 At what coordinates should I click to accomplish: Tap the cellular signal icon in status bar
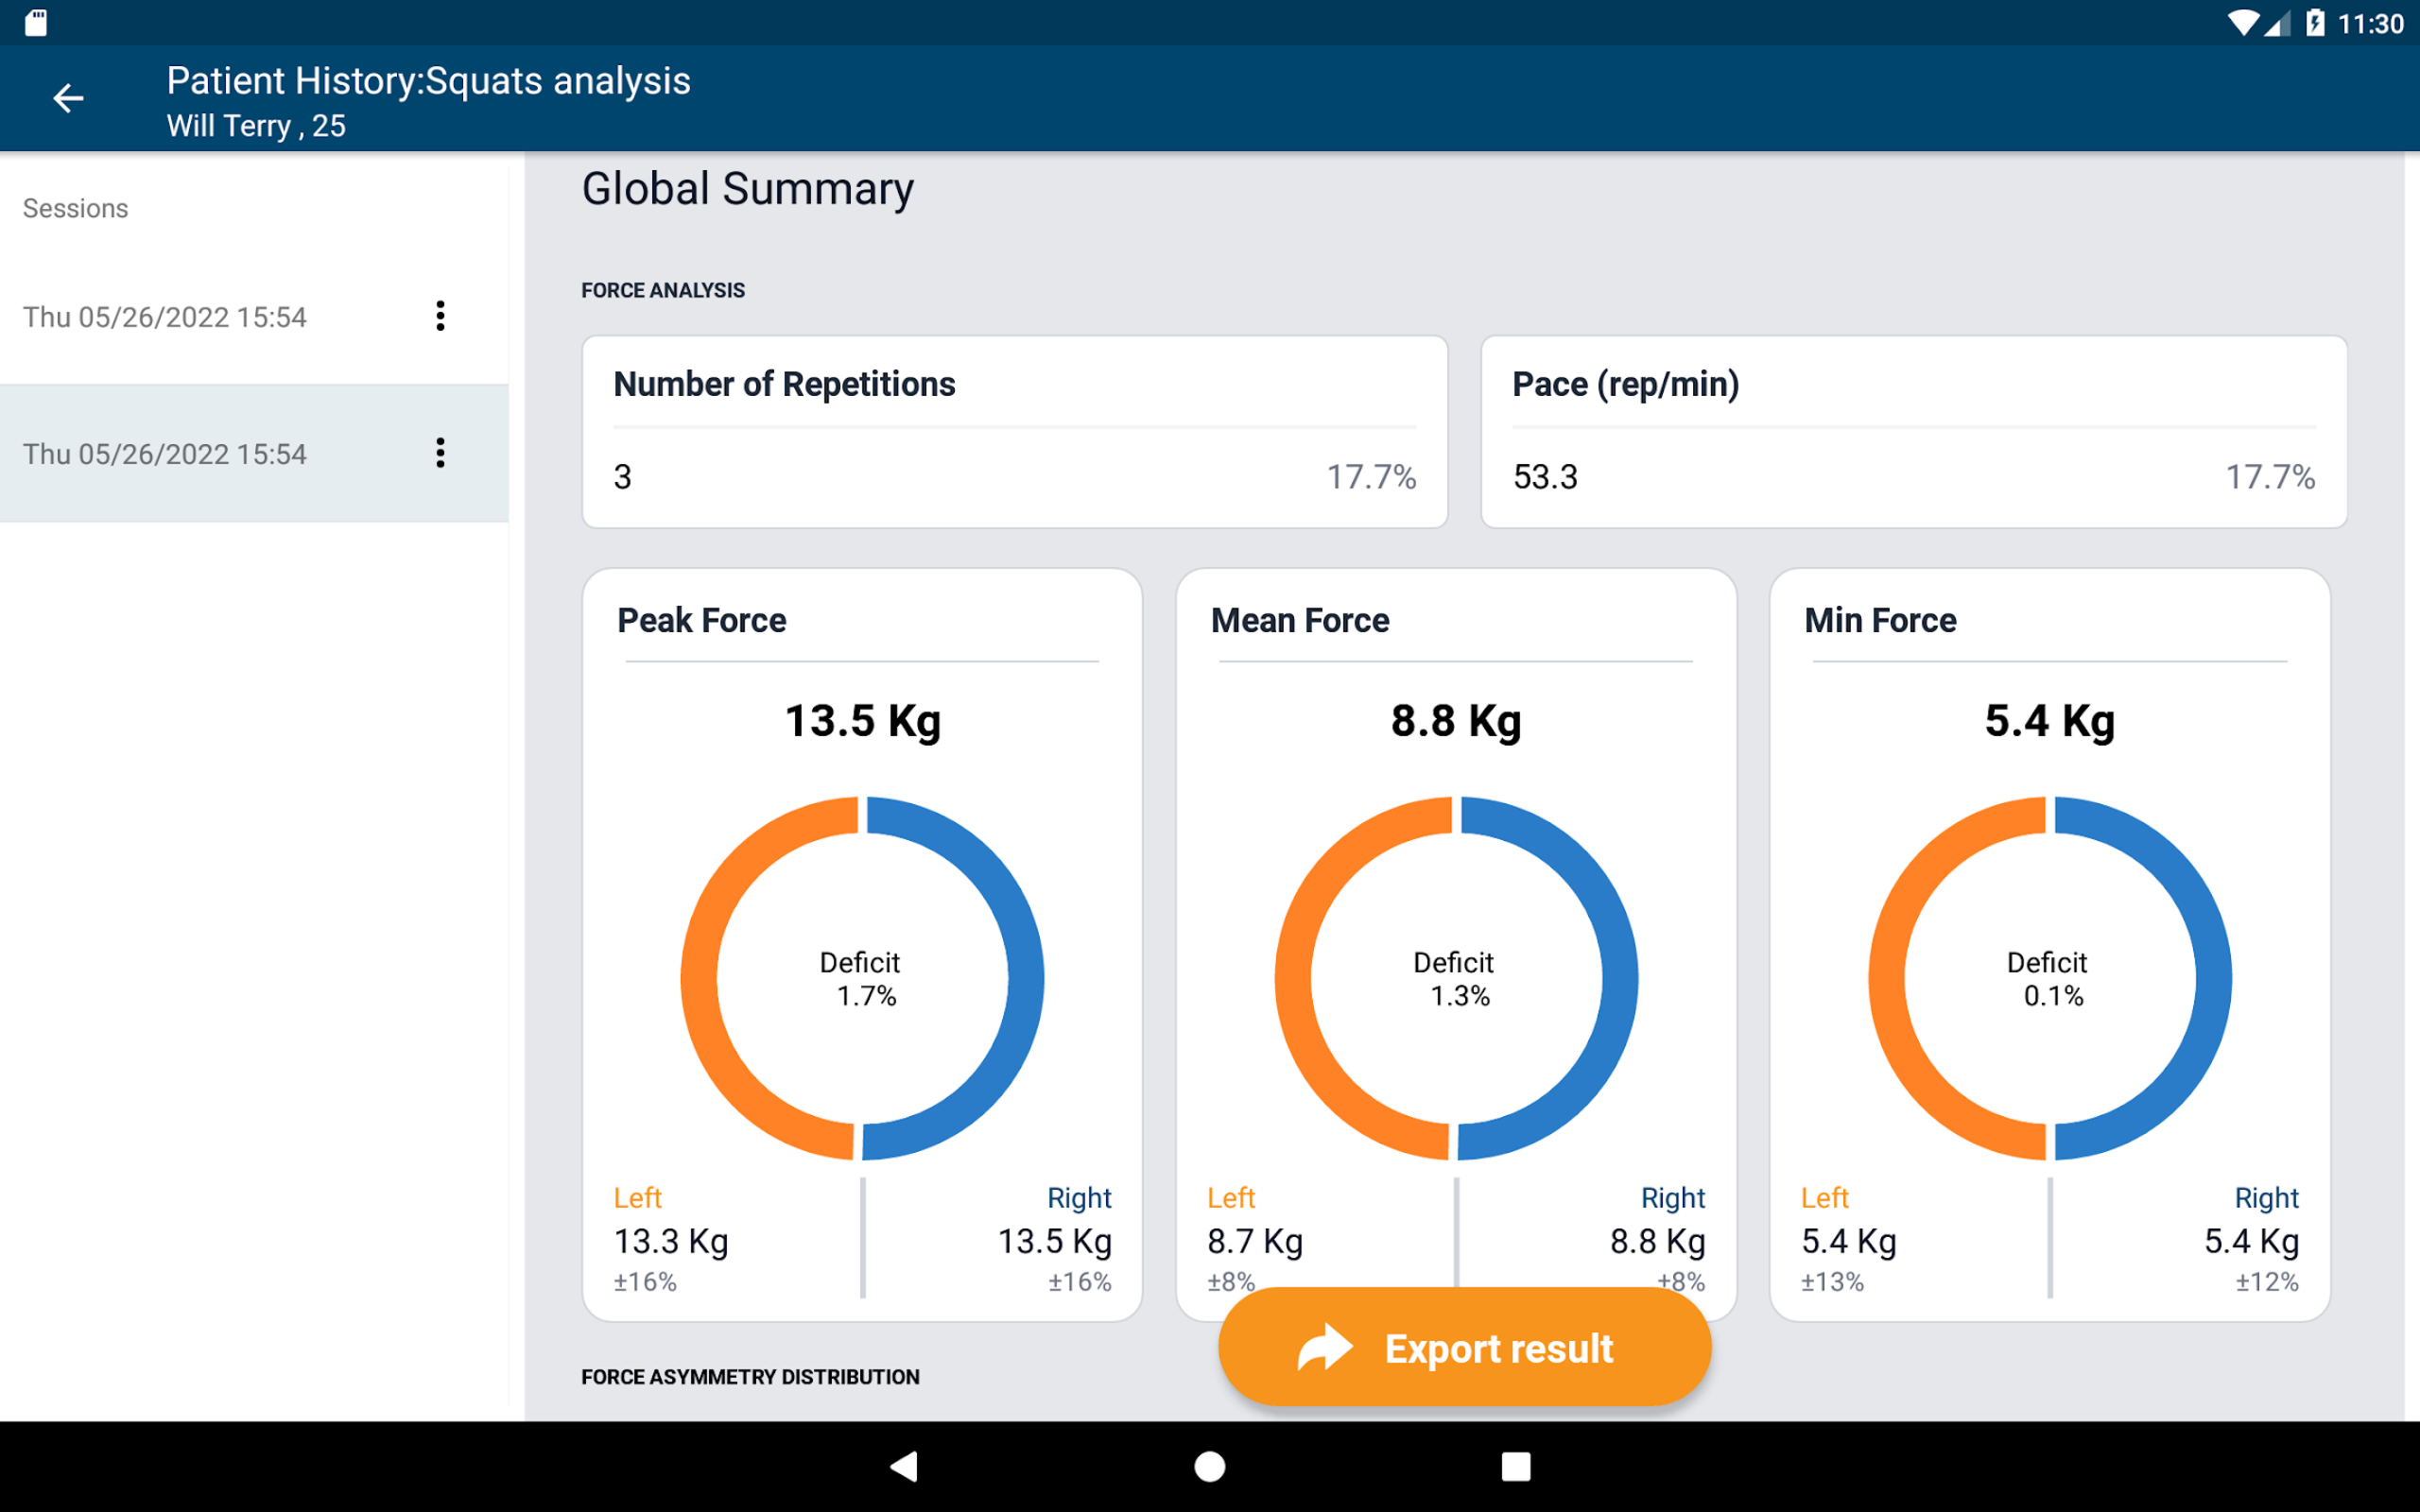(x=2277, y=22)
